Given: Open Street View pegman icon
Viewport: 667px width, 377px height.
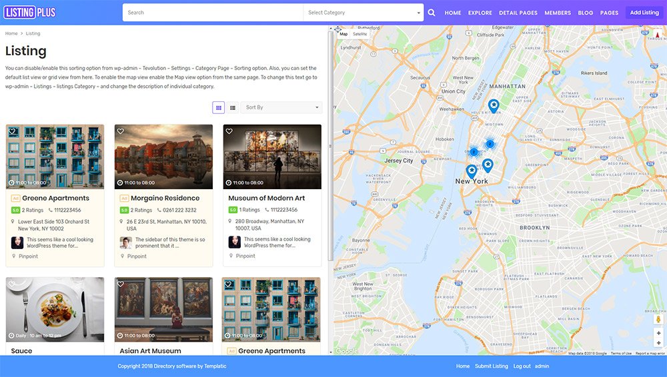Looking at the screenshot, I should point(658,320).
